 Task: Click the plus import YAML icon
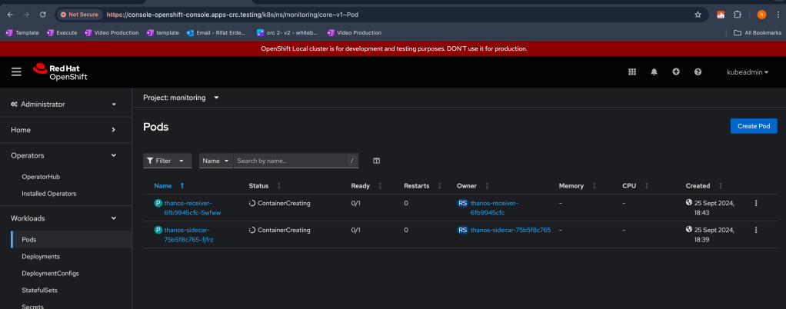pyautogui.click(x=676, y=72)
